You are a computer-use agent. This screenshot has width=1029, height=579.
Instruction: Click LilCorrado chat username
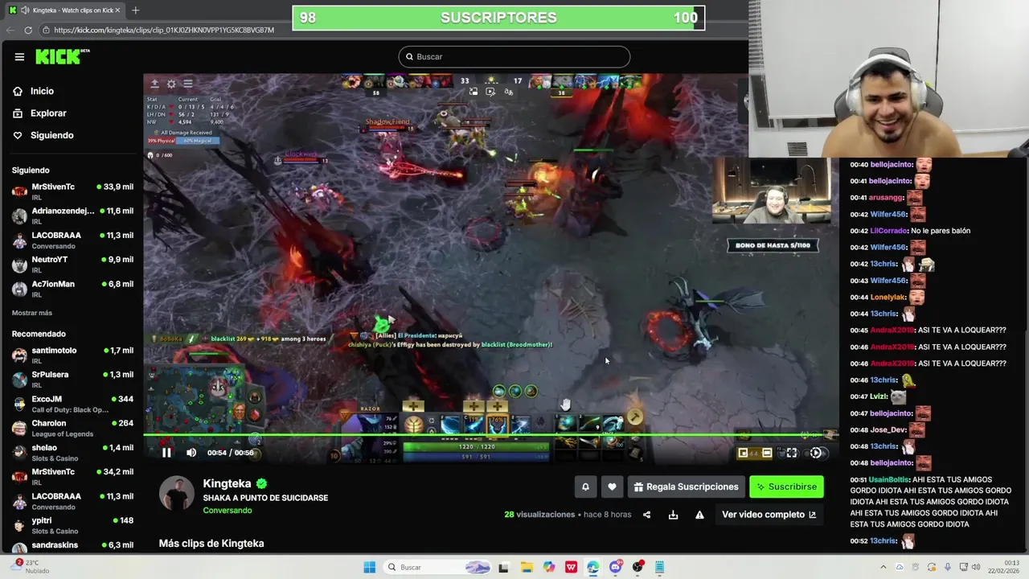point(889,231)
